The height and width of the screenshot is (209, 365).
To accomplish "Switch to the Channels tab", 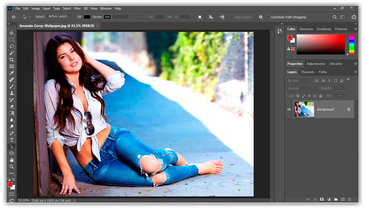I will [x=308, y=72].
